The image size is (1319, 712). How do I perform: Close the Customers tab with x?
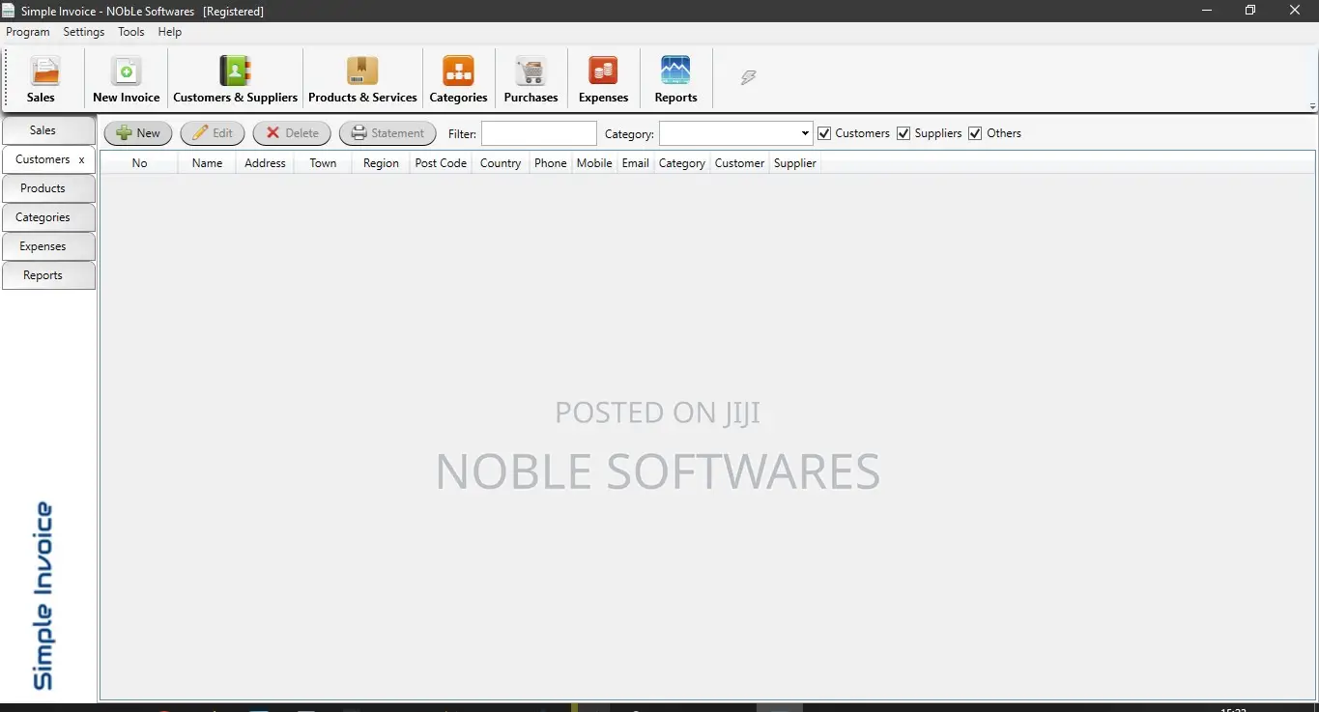tap(81, 160)
